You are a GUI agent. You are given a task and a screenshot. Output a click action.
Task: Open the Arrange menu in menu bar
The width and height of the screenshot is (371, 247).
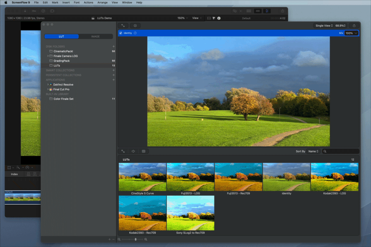click(102, 2)
